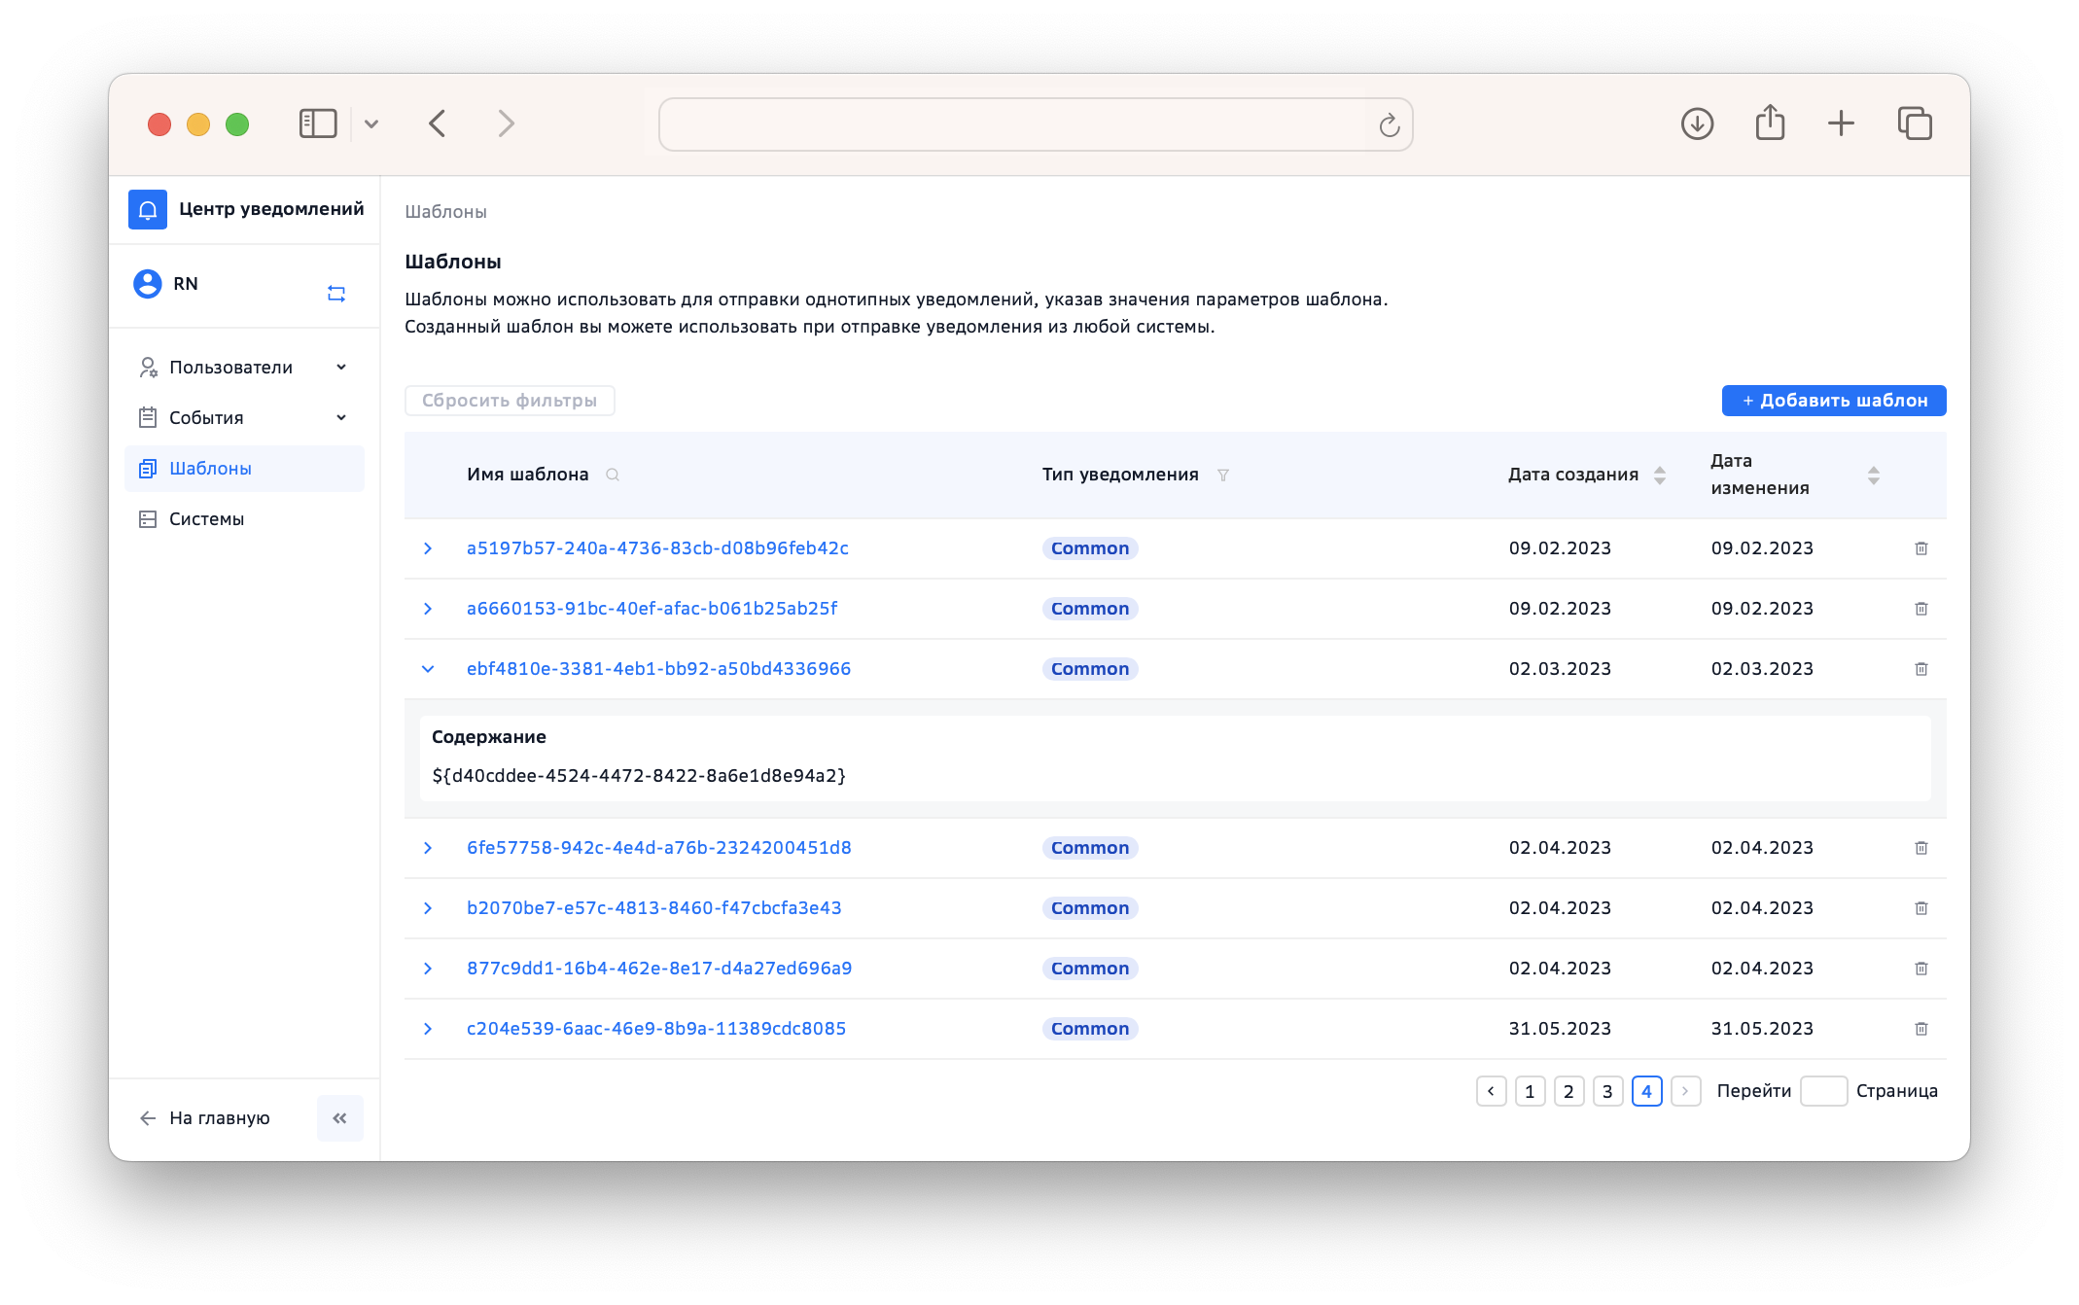The width and height of the screenshot is (2079, 1305).
Task: Open the notification type filter icon
Action: coord(1223,475)
